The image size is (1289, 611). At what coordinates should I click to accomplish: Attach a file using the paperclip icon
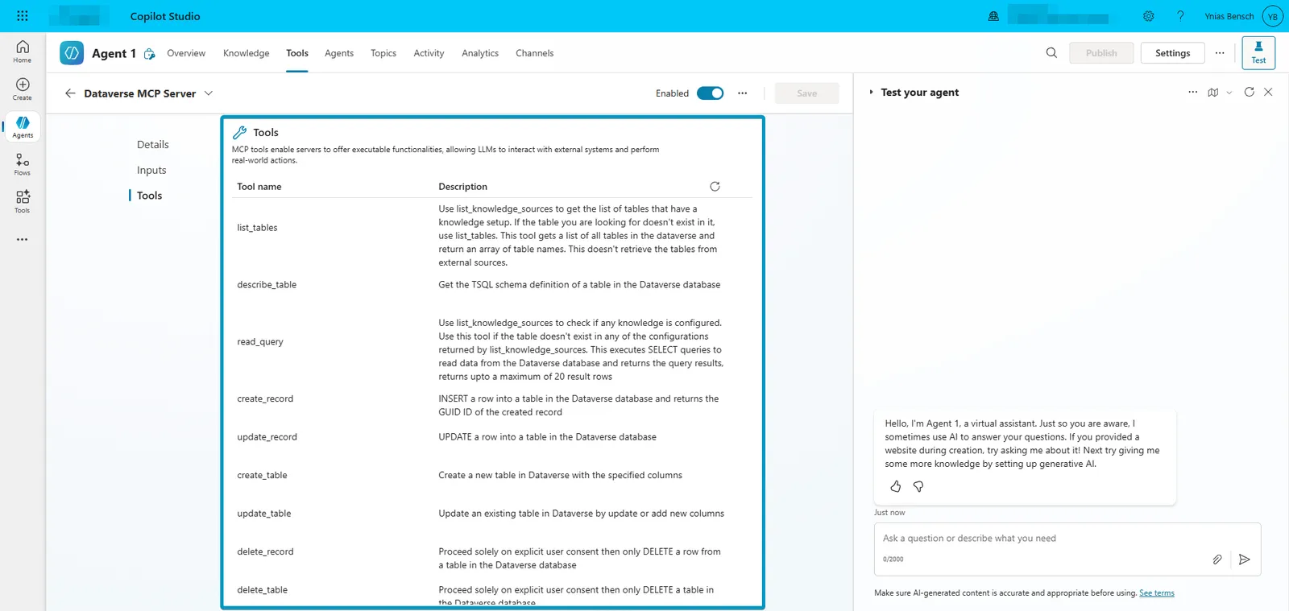(1217, 559)
